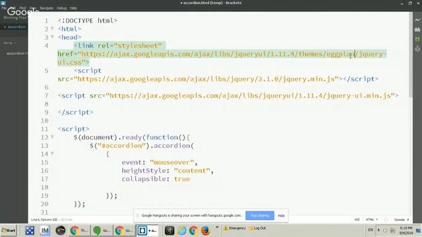
Task: Switch to Chrome 'Th...' taskbar window
Action: click(79, 230)
